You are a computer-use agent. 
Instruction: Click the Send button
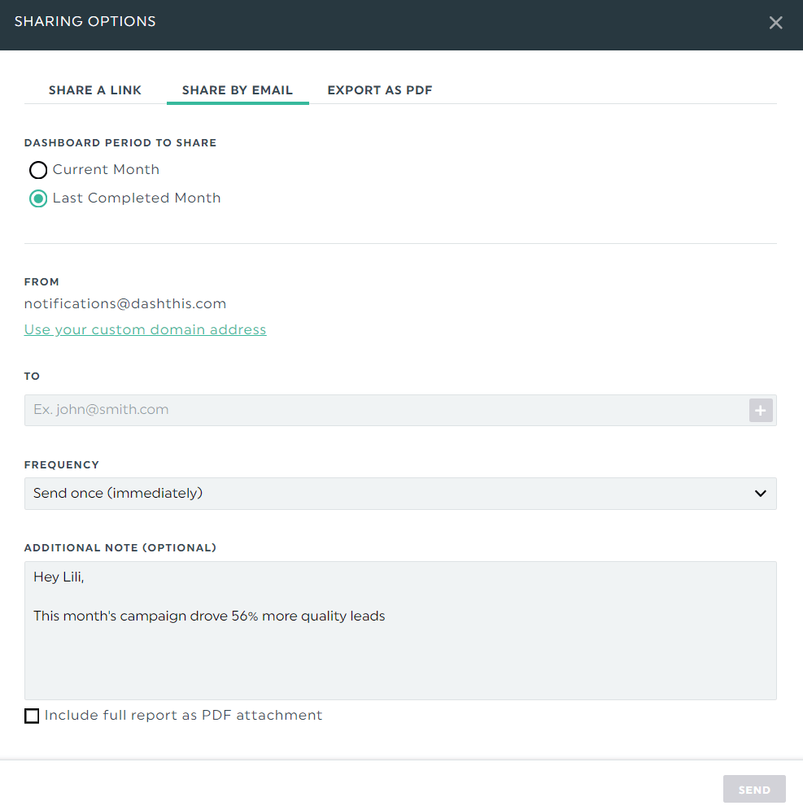754,790
